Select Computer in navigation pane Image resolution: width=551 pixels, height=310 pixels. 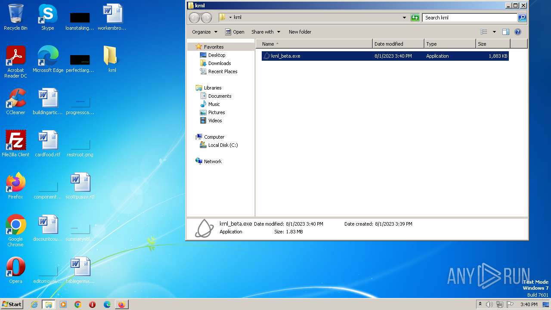coord(214,137)
